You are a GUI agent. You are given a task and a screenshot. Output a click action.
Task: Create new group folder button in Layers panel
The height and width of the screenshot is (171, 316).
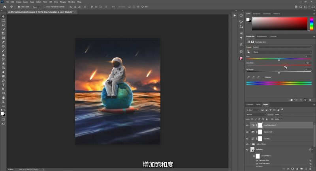coord(301,169)
